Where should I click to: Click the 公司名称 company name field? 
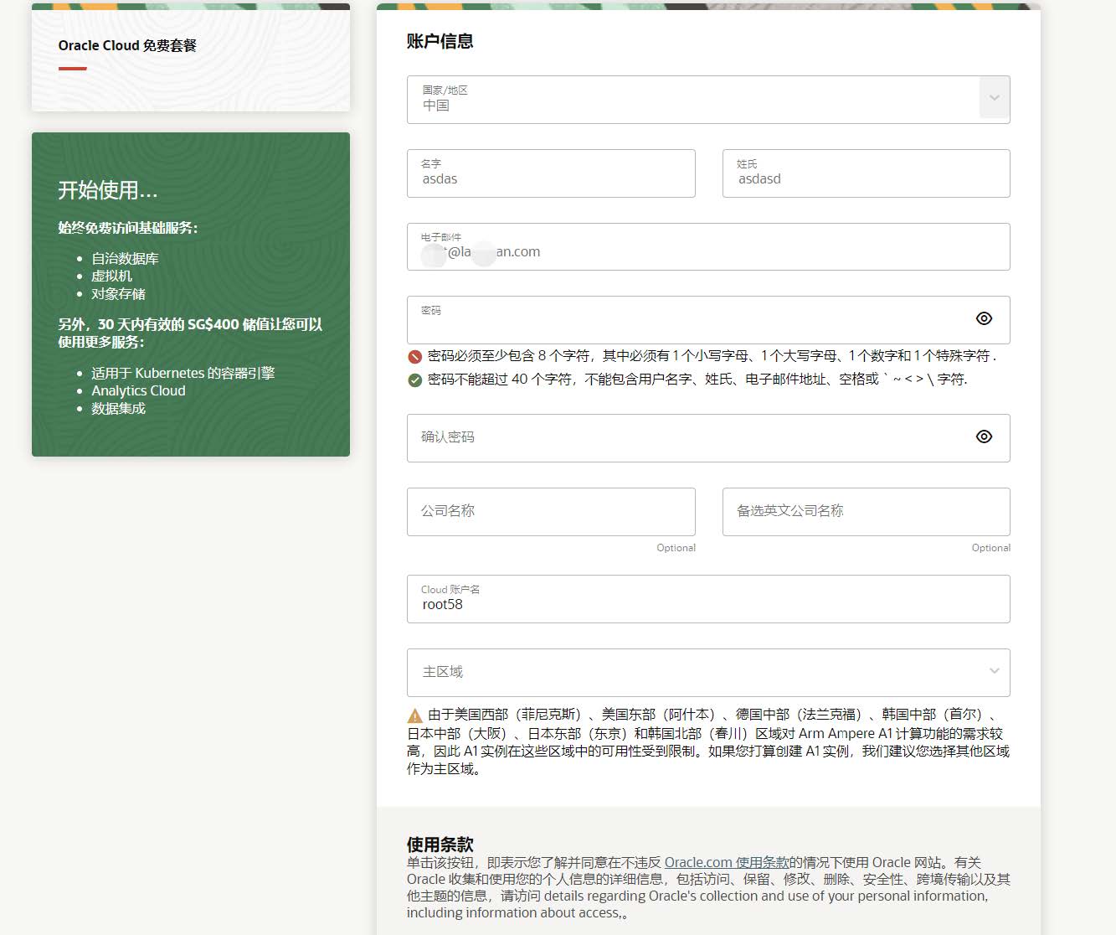tap(551, 512)
